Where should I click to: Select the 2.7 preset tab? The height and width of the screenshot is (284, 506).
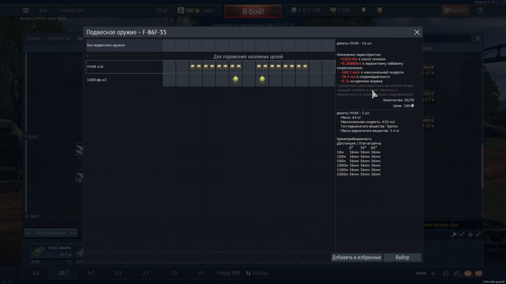click(146, 273)
